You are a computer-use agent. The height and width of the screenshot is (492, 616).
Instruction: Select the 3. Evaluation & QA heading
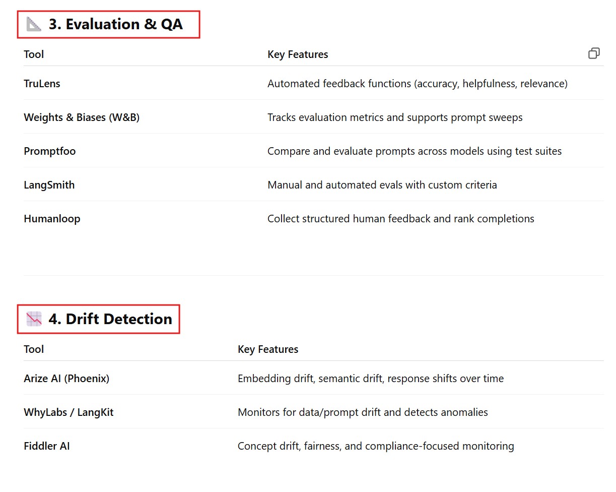click(x=116, y=24)
